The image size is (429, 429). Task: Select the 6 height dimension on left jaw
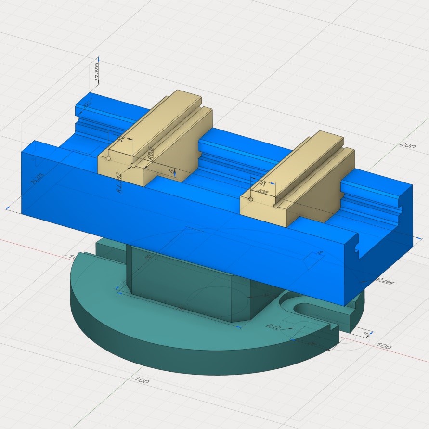point(171,171)
